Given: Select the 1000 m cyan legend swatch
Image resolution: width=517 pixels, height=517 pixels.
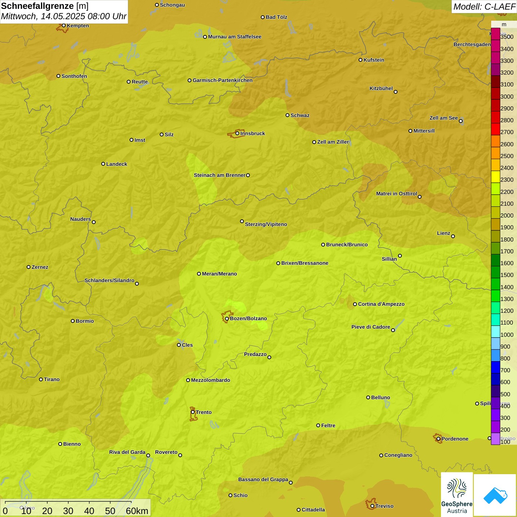Looking at the screenshot, I should [x=496, y=332].
